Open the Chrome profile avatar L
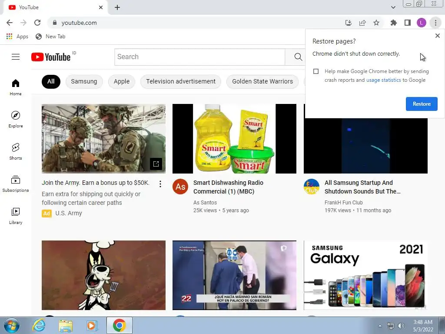Image resolution: width=445 pixels, height=334 pixels. tap(422, 23)
